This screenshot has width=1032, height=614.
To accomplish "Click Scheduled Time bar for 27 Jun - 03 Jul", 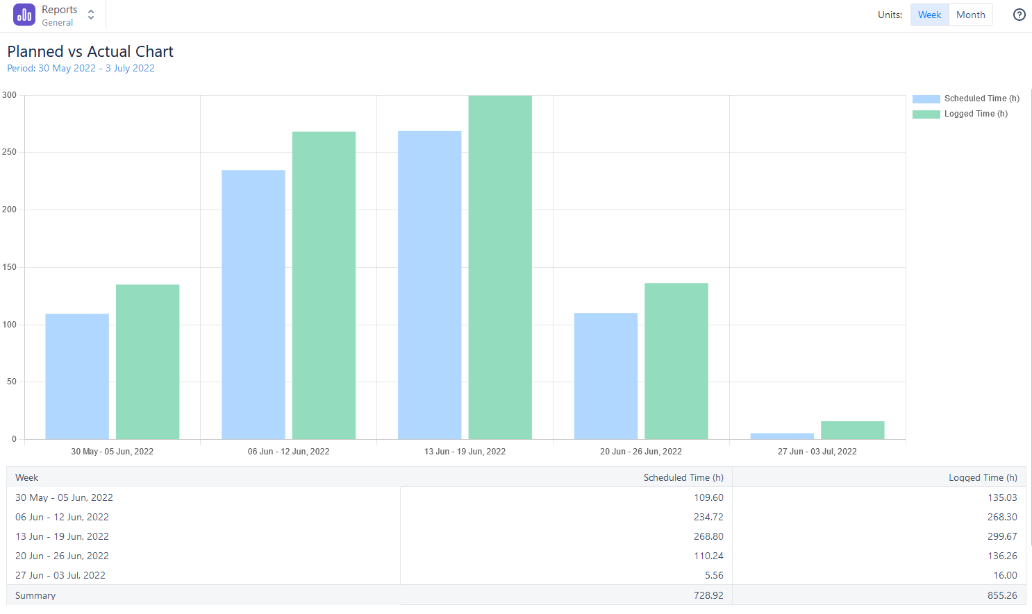I will tap(782, 436).
